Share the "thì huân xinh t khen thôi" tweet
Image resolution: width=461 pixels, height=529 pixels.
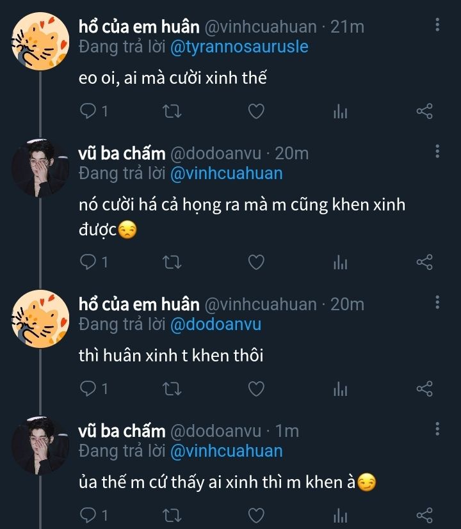tap(425, 388)
